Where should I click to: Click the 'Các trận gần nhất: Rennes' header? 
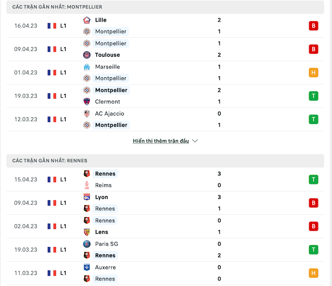[x=165, y=161]
